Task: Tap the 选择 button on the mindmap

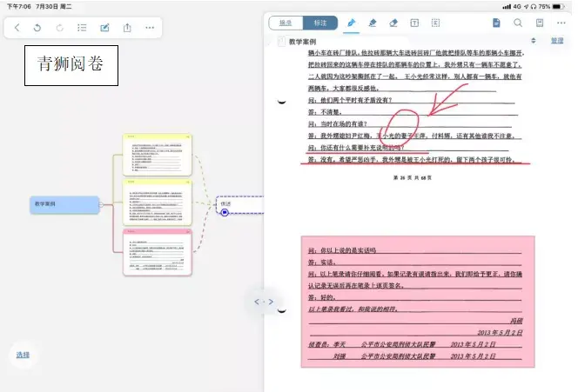Action: 23,355
